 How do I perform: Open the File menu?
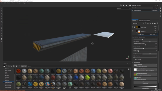[x=2, y=3]
